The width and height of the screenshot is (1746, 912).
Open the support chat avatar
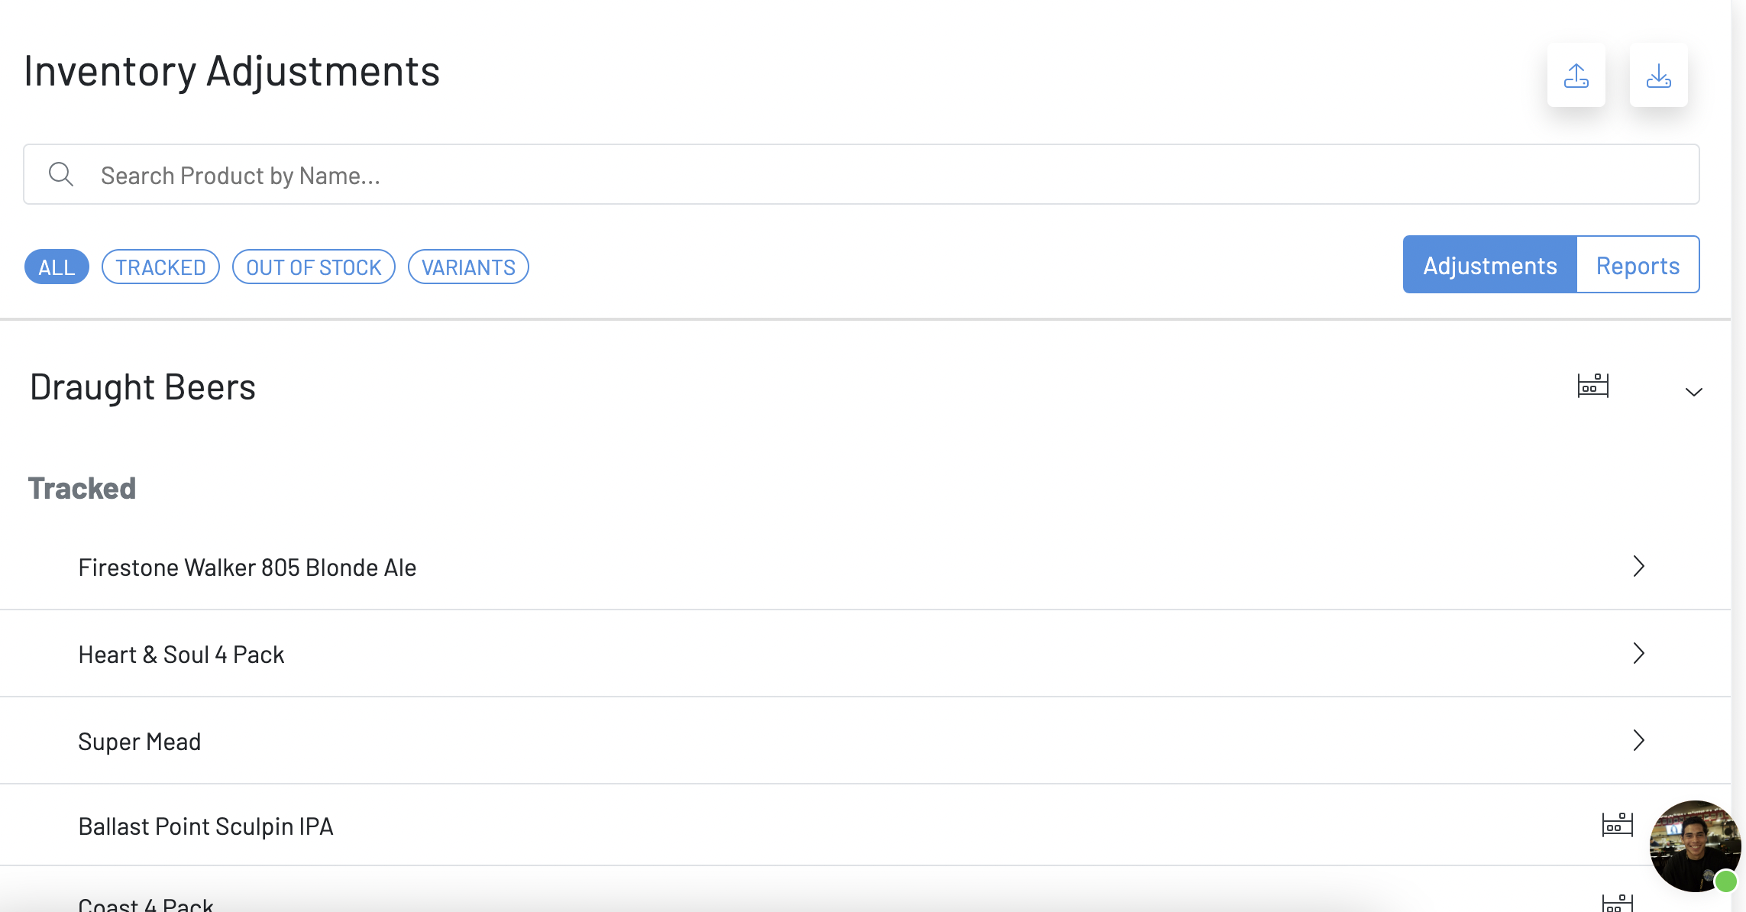[1694, 846]
